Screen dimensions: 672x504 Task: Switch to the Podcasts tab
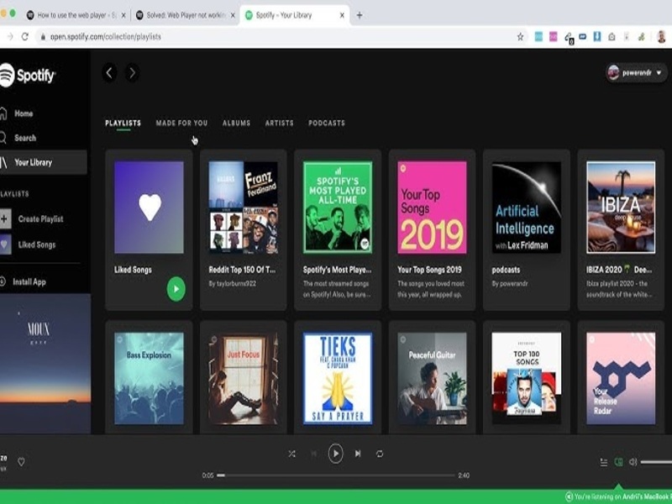[x=327, y=123]
